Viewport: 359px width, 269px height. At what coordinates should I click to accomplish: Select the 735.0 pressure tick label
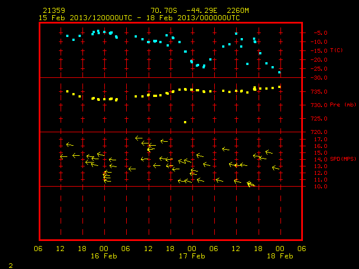pyautogui.click(x=319, y=92)
